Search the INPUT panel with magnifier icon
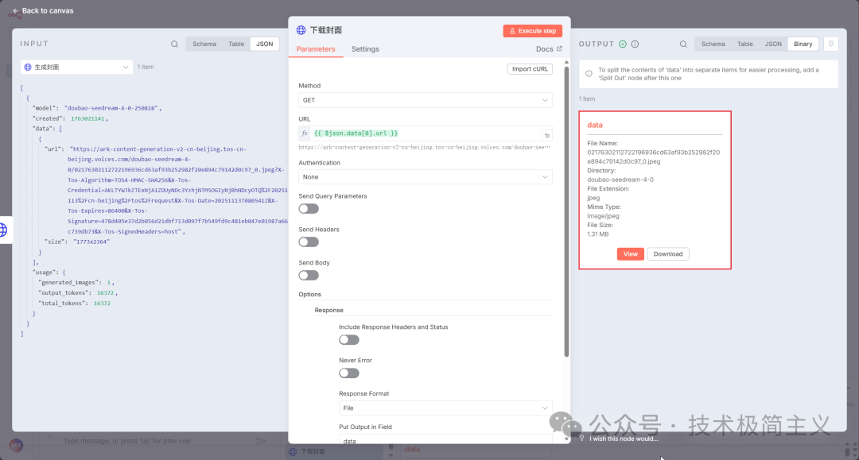Viewport: 859px width, 460px height. click(174, 44)
